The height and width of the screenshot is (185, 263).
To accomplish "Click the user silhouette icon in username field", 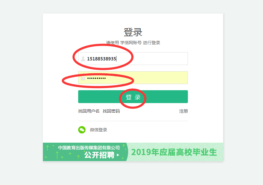I will pos(83,59).
